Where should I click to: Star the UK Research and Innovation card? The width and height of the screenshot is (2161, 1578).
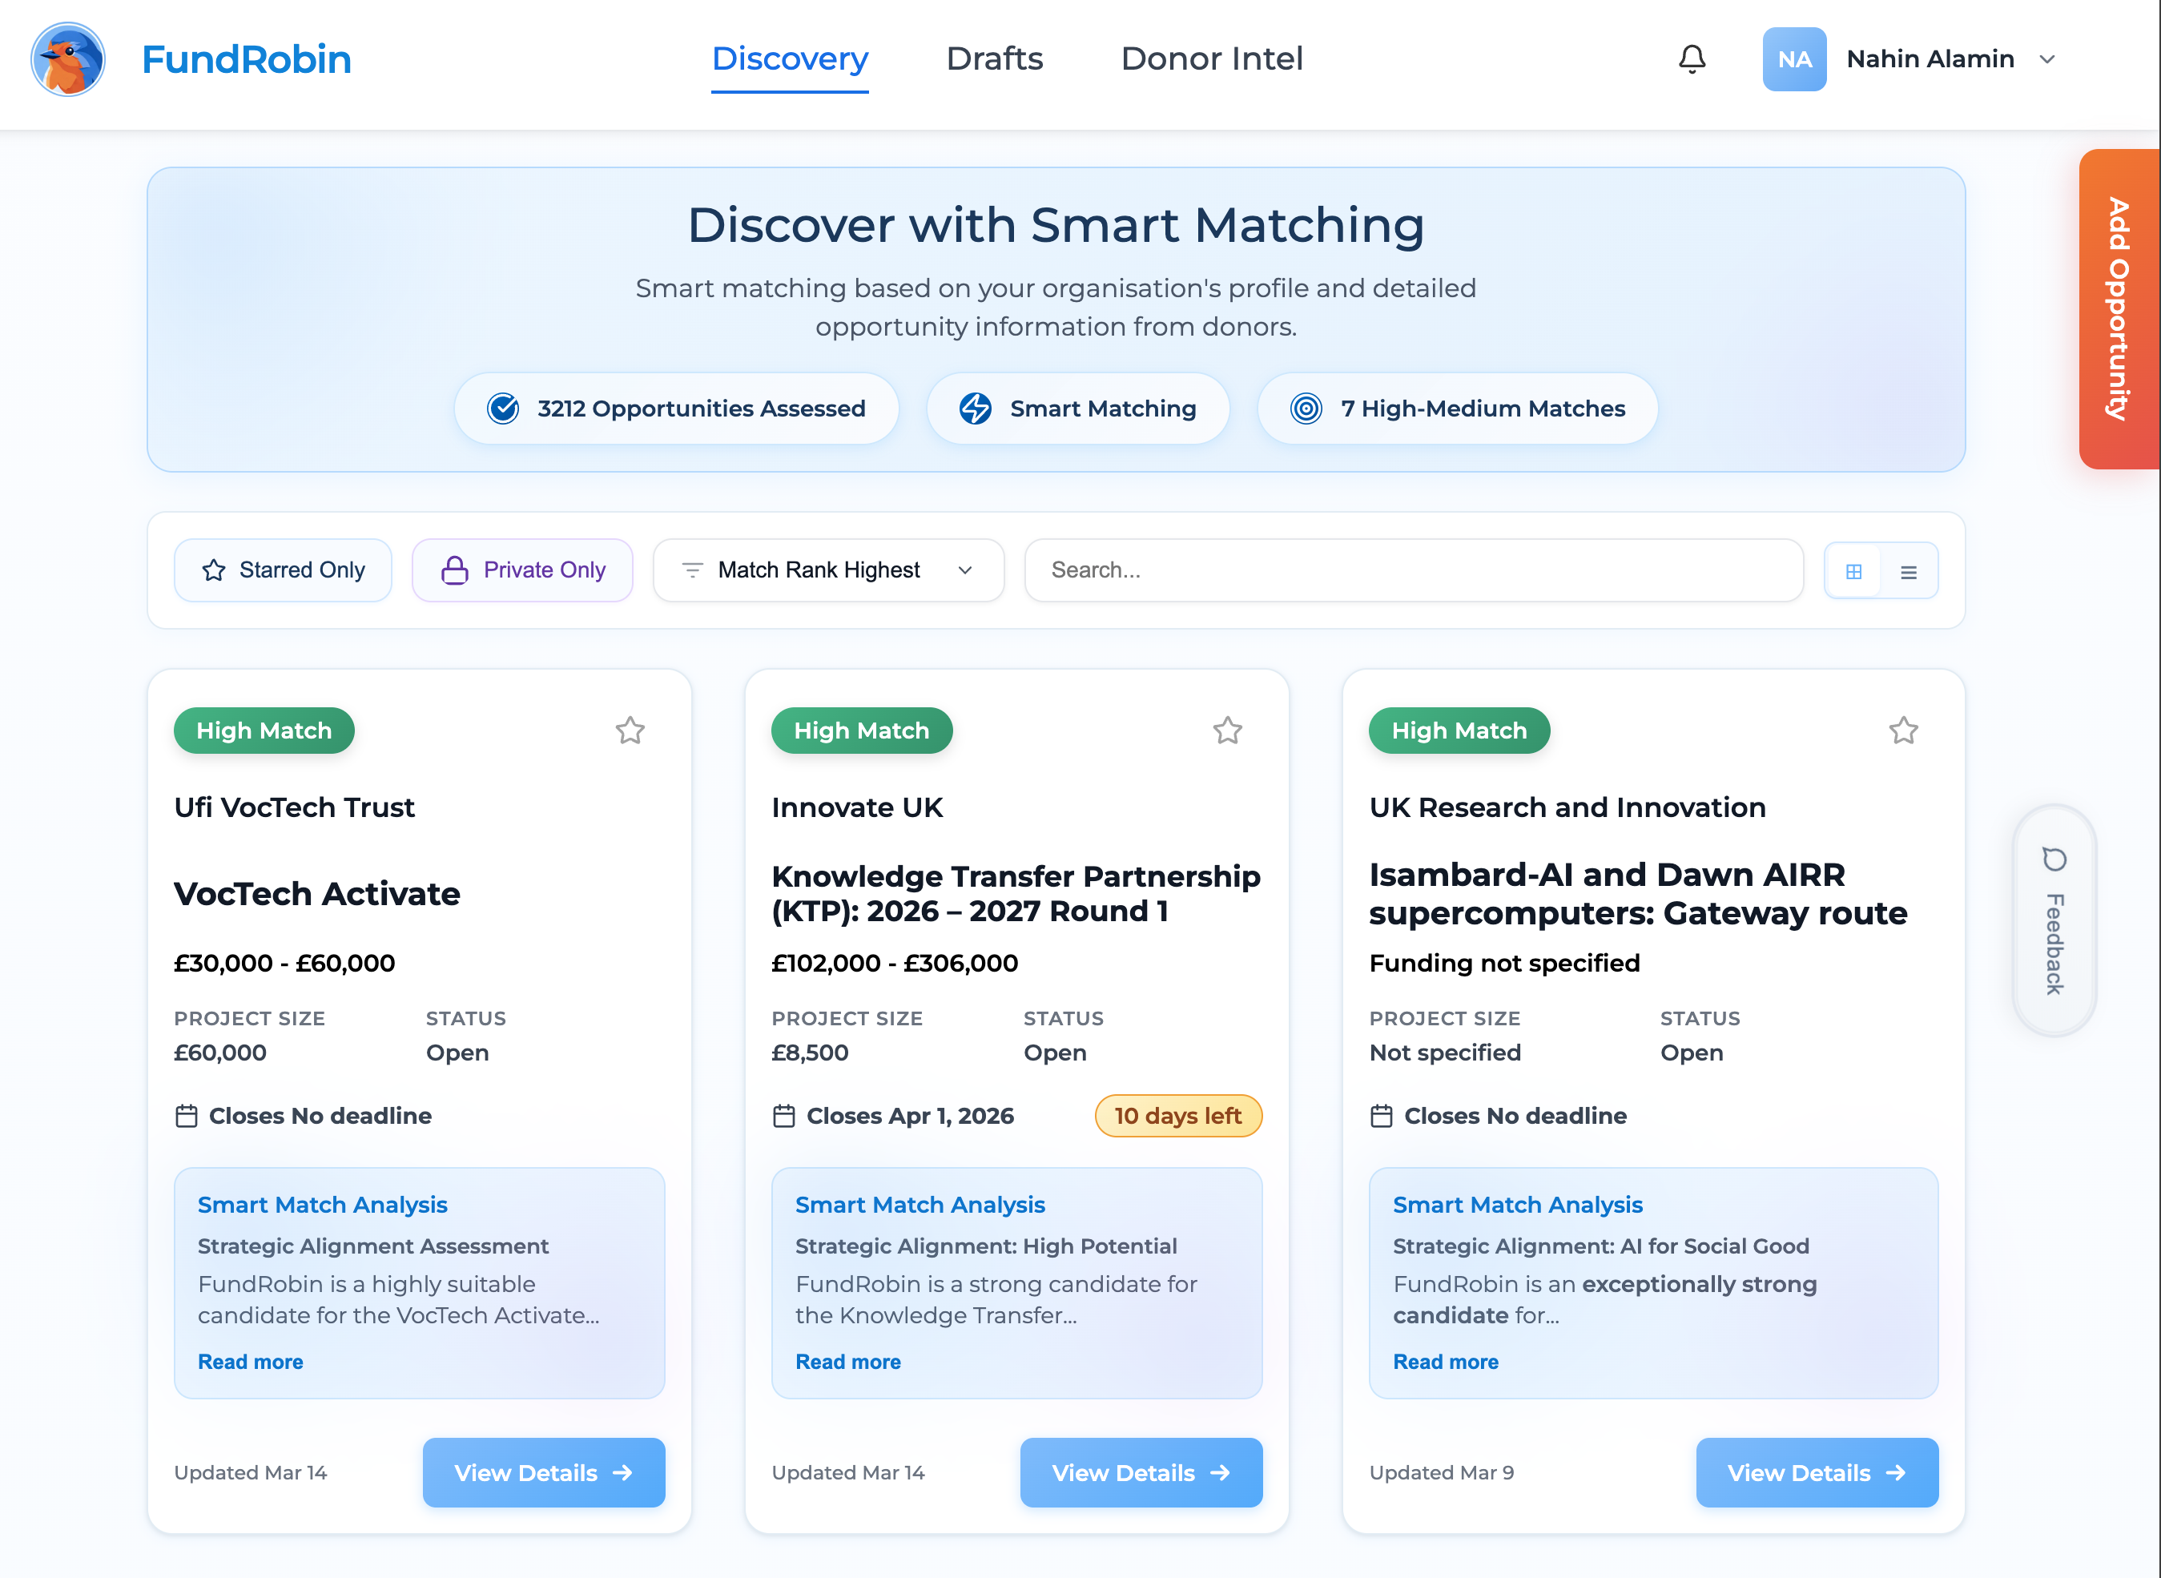click(1902, 731)
